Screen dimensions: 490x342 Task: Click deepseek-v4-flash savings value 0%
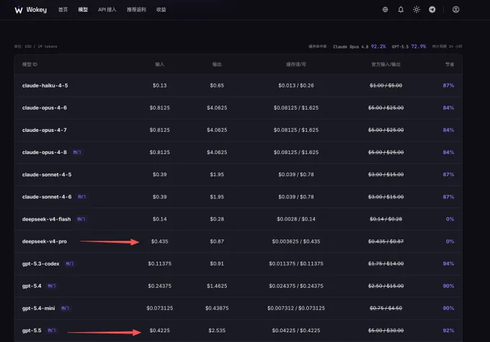(x=450, y=219)
